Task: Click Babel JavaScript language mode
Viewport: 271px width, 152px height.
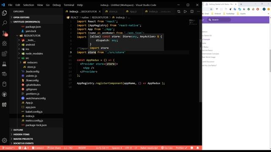Action: coord(149,148)
